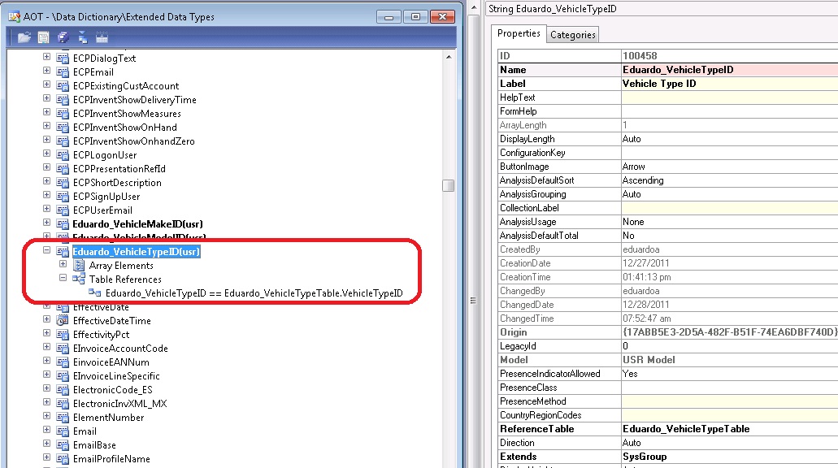Screen dimensions: 838x468
Task: Click the Compile toolbar icon in AOT
Action: pos(102,37)
